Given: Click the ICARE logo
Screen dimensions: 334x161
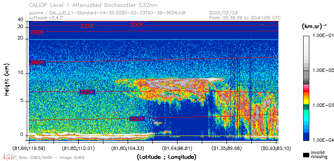Looking at the screenshot, I should (x=9, y=157).
